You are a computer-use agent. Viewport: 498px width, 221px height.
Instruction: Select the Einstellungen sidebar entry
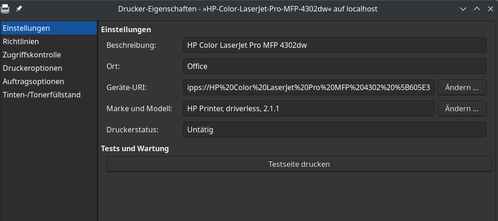[x=49, y=28]
